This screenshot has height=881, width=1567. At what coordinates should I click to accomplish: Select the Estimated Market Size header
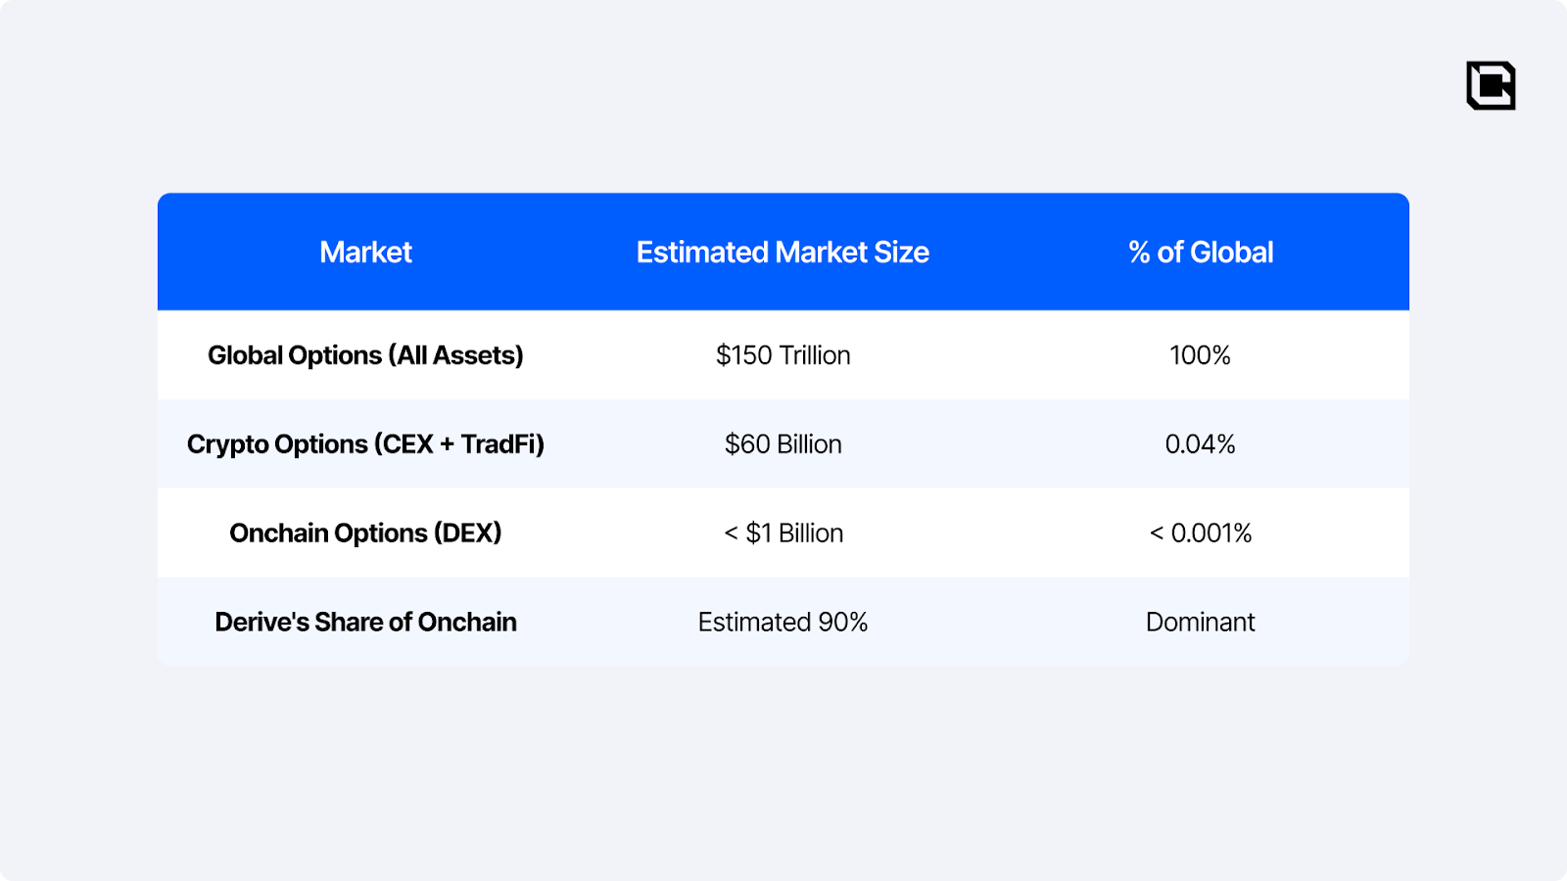pyautogui.click(x=783, y=253)
